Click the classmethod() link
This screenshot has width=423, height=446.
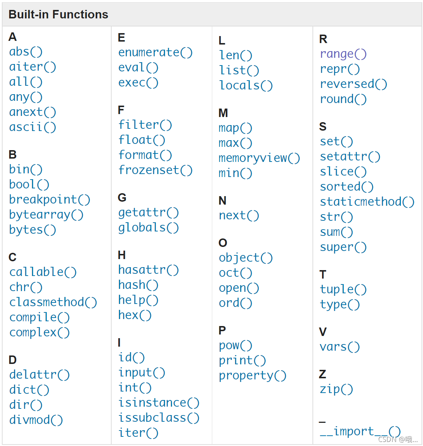pos(53,302)
